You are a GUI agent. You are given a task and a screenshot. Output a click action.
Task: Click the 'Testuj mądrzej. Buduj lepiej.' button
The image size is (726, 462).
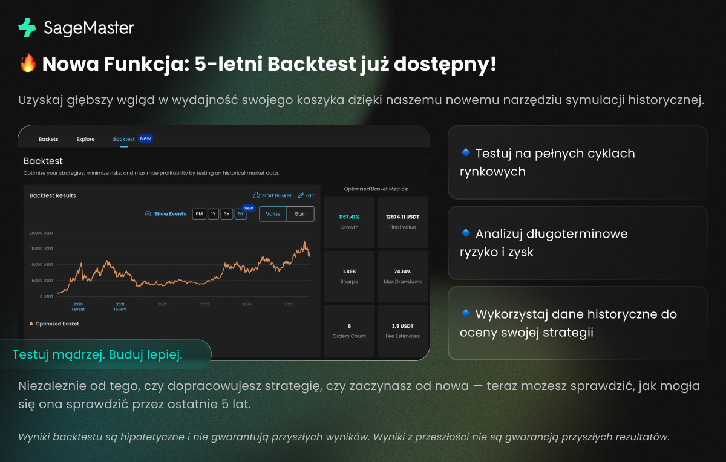pyautogui.click(x=97, y=355)
